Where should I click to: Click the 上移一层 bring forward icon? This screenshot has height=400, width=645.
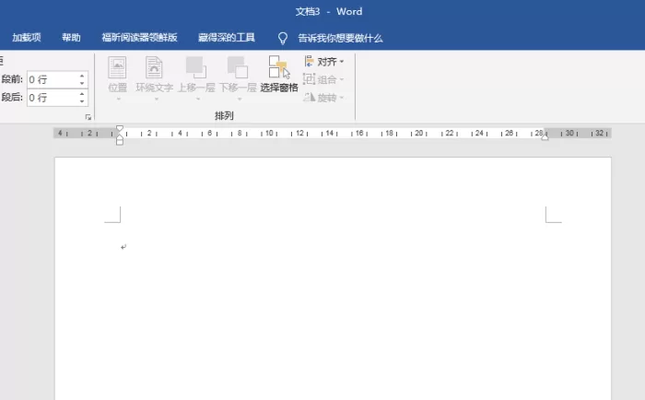click(x=195, y=68)
